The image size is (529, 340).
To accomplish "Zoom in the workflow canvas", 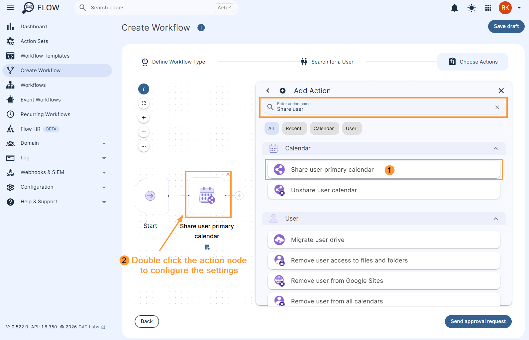I will tap(144, 117).
